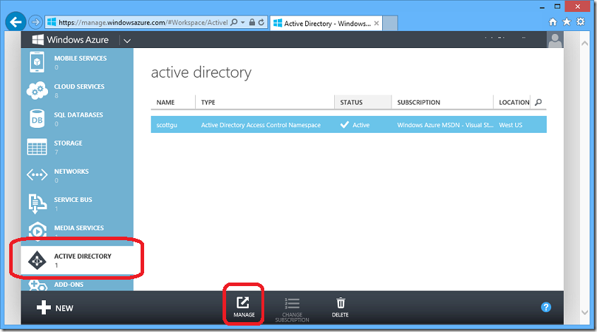Select CLOUD SERVICES menu item
This screenshot has width=597, height=332.
pos(79,86)
